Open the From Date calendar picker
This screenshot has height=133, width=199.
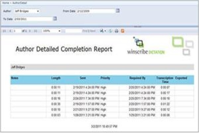coord(118,11)
